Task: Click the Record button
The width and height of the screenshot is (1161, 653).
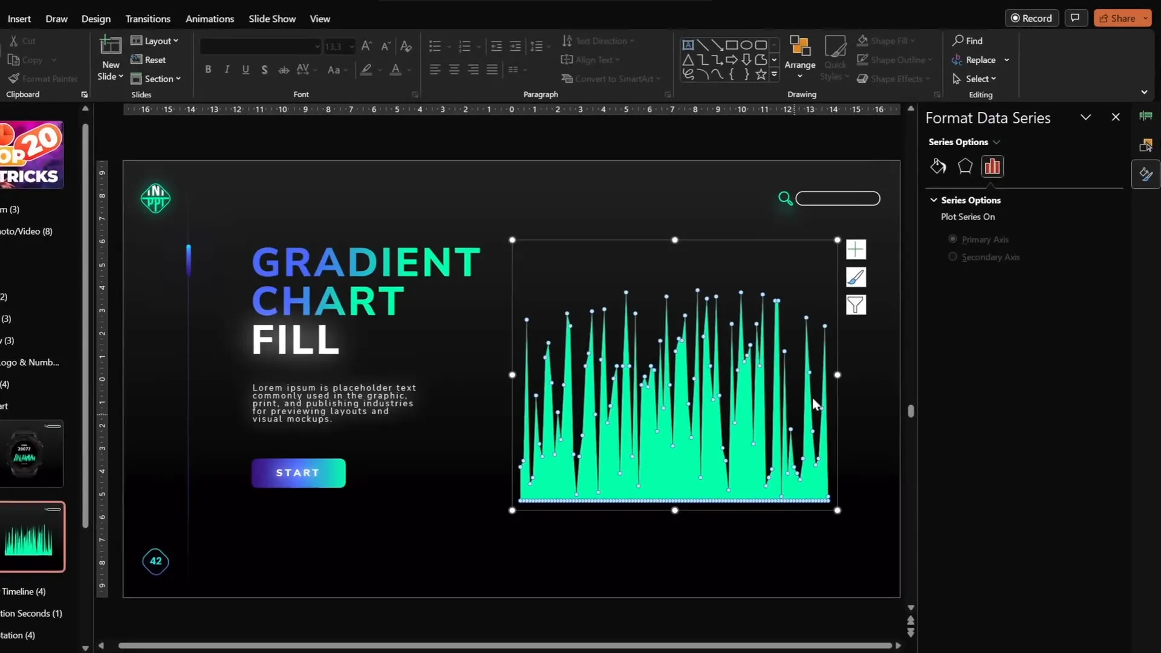Action: pyautogui.click(x=1032, y=18)
